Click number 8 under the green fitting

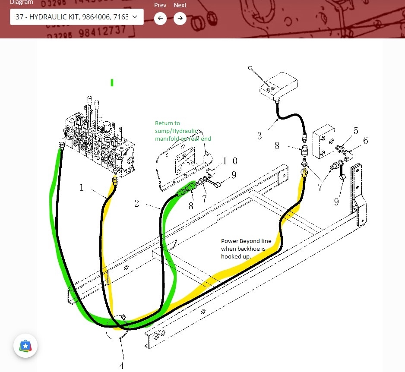tap(191, 206)
